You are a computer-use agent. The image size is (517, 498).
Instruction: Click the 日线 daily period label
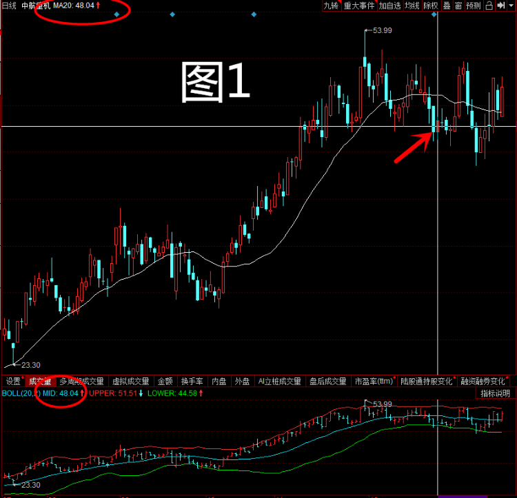pyautogui.click(x=9, y=6)
